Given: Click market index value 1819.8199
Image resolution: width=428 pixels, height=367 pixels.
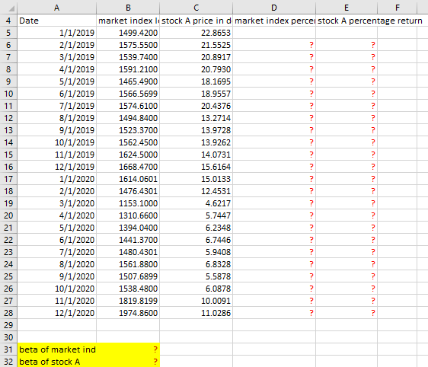Looking at the screenshot, I should tap(128, 301).
